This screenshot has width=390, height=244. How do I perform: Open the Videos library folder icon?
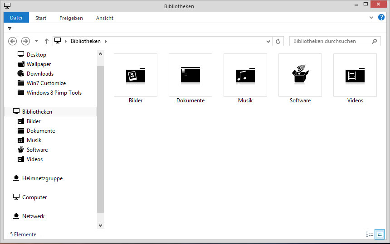click(355, 75)
